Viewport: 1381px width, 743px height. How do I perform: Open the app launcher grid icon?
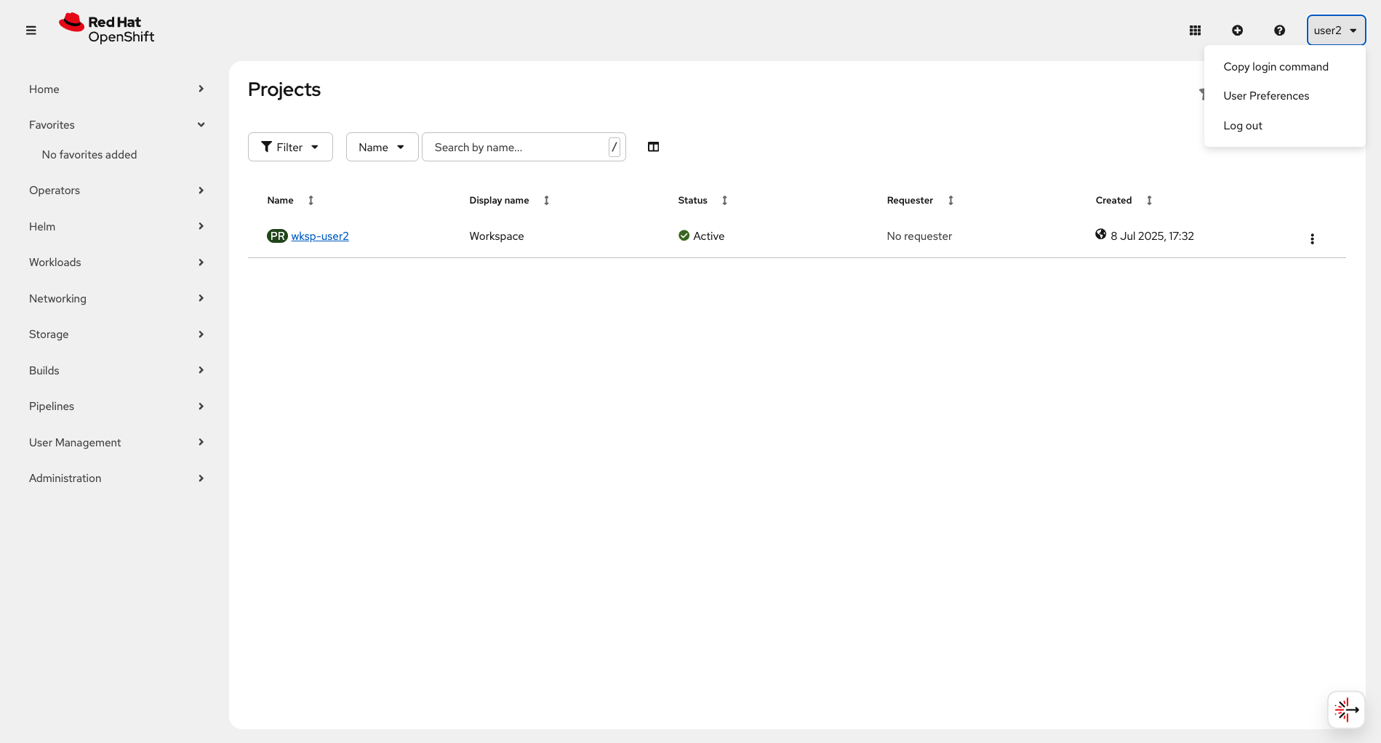click(1195, 30)
